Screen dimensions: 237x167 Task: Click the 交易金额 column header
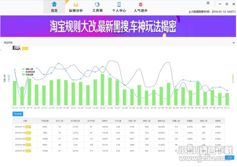[x=45, y=121]
